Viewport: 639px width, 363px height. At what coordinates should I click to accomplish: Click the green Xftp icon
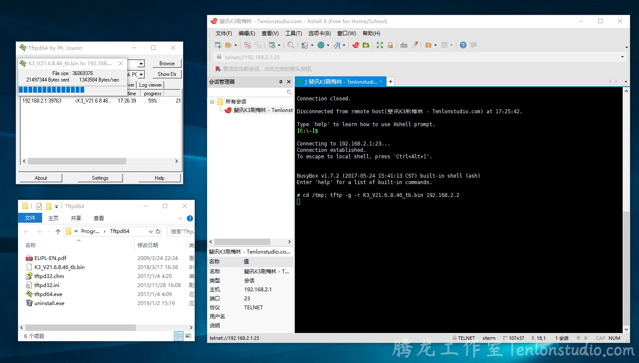coord(366,45)
